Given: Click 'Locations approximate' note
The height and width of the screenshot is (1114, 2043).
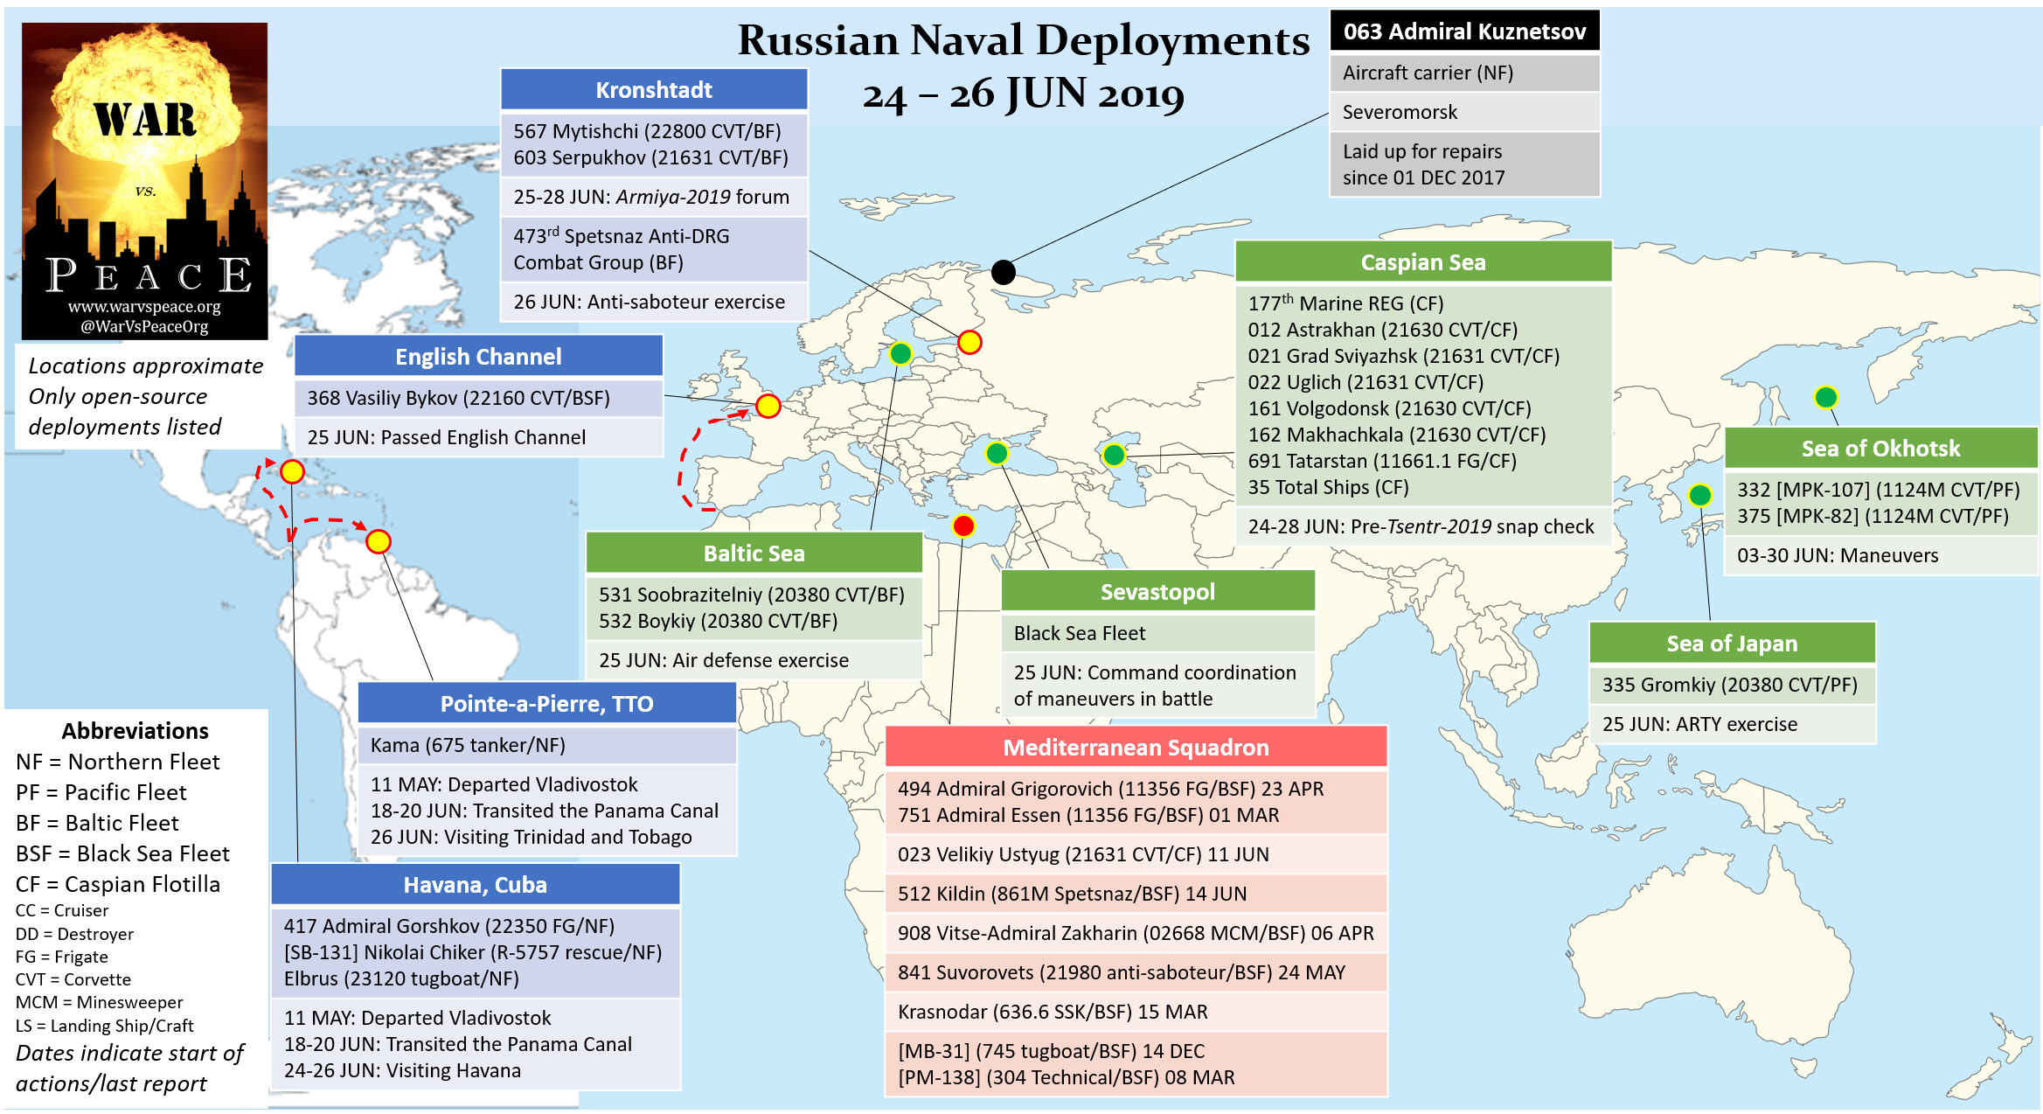Looking at the screenshot, I should click(x=145, y=366).
